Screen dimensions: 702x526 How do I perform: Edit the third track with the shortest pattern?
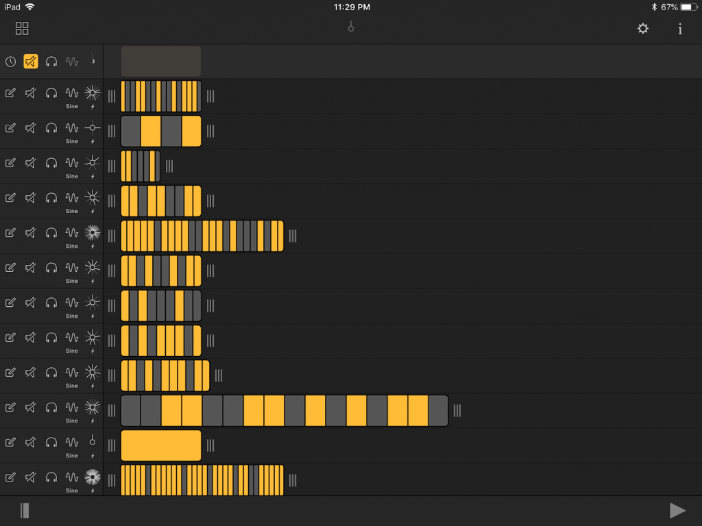(10, 163)
